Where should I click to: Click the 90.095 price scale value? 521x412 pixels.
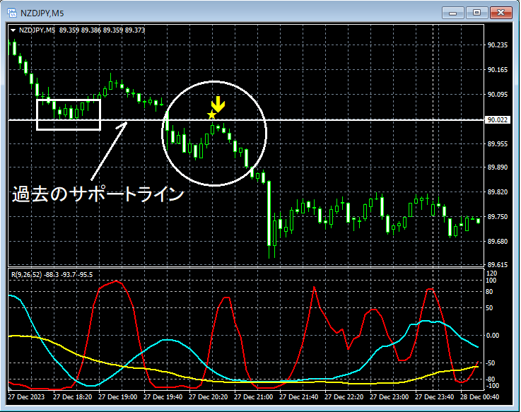(x=498, y=95)
